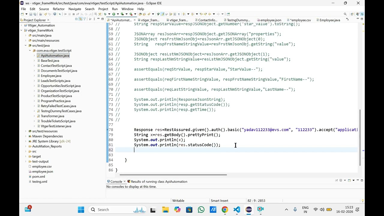Click the Run External Tools icon
384x216 pixels.
(131, 14)
